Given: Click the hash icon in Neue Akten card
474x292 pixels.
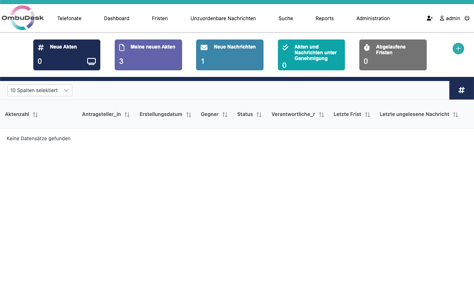Looking at the screenshot, I should [x=41, y=47].
